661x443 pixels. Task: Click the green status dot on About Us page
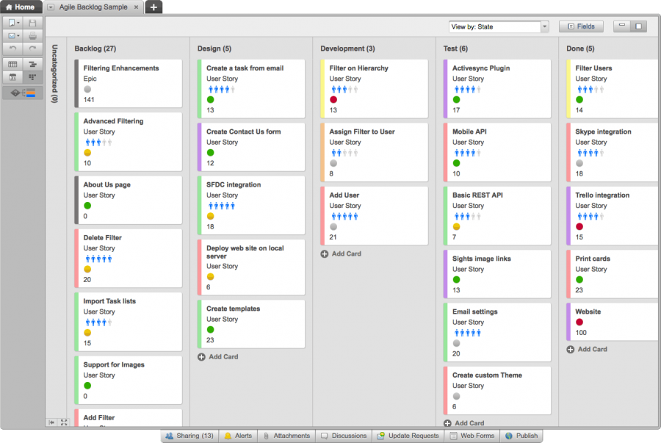click(x=87, y=206)
